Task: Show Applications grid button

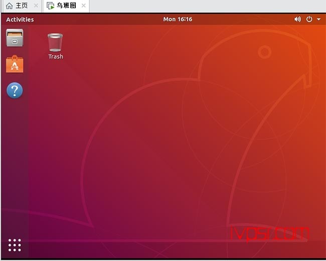Action: (x=15, y=245)
